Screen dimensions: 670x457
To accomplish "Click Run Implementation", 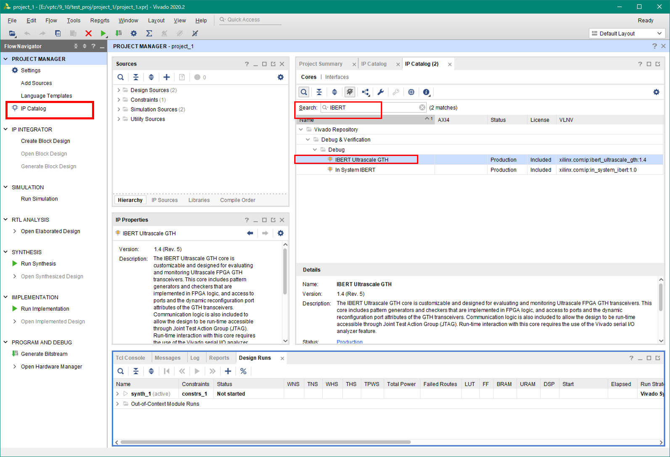I will pyautogui.click(x=45, y=309).
